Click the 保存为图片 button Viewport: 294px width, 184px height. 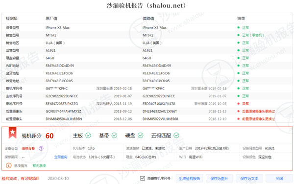pyautogui.click(x=220, y=179)
